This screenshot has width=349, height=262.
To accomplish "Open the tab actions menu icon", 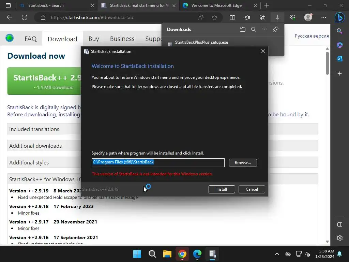I will 8,5.
